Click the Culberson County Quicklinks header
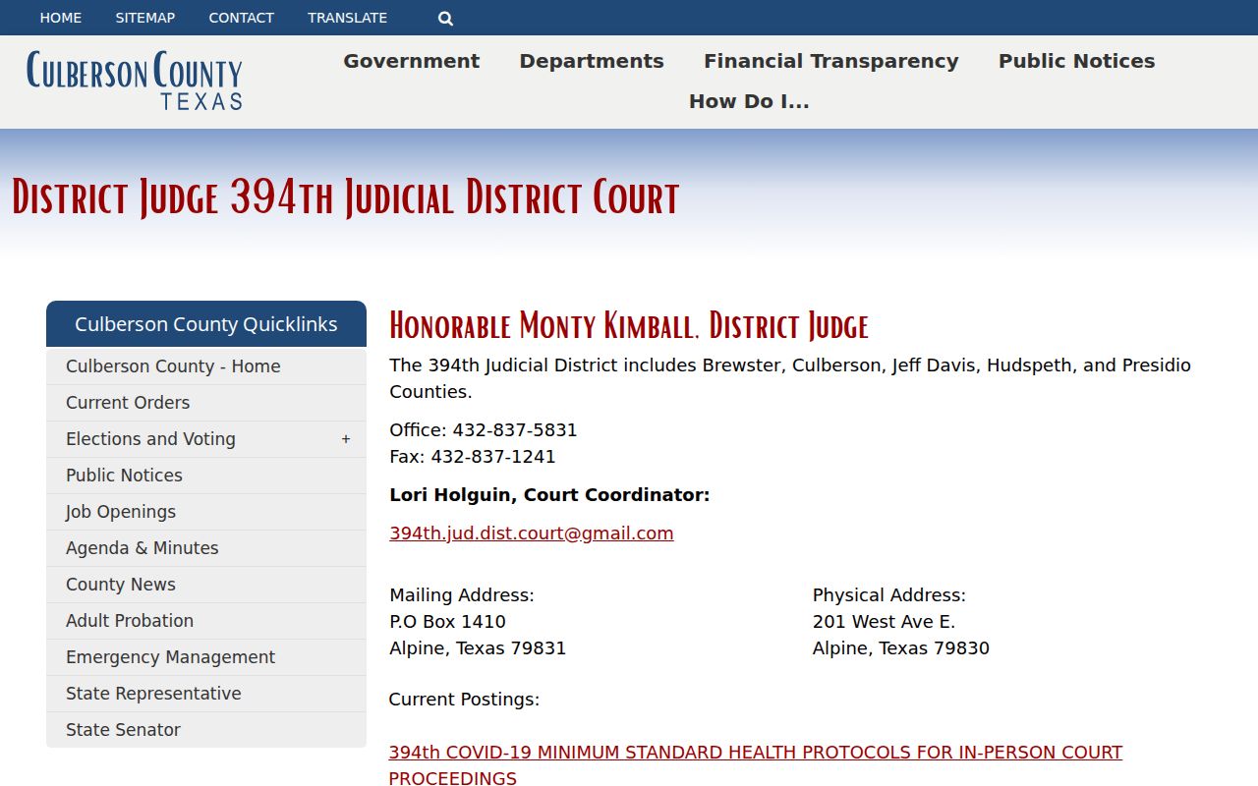The width and height of the screenshot is (1258, 786). [206, 324]
